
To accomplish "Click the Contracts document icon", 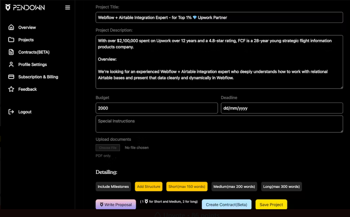I will [x=11, y=52].
